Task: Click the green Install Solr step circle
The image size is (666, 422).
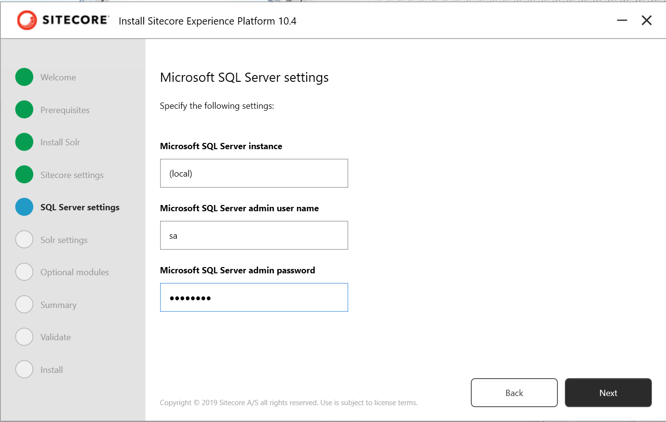Action: [x=24, y=142]
